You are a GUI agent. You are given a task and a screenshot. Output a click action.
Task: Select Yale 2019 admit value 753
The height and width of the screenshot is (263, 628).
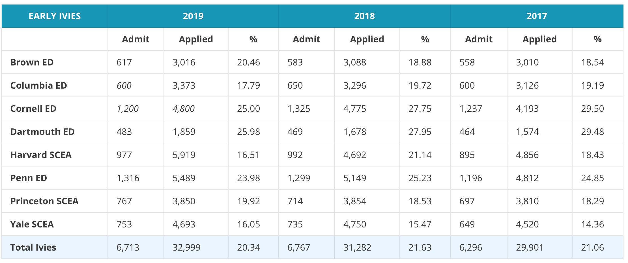[x=124, y=224]
